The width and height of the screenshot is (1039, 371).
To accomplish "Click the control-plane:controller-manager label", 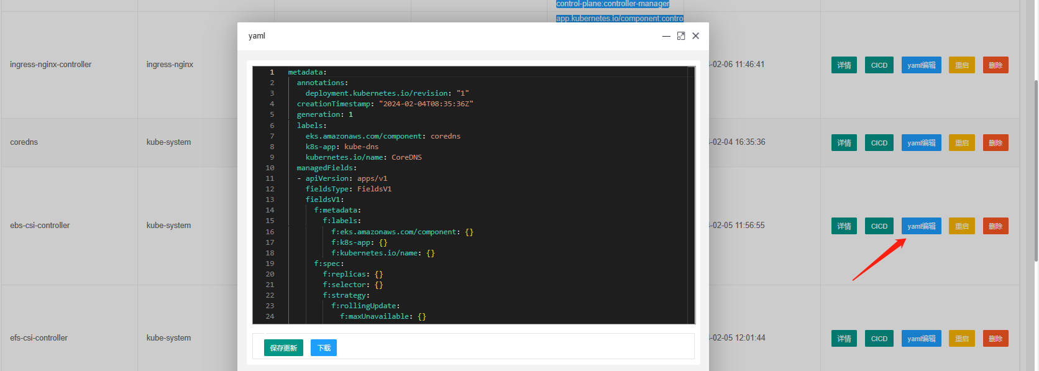I will tap(613, 4).
